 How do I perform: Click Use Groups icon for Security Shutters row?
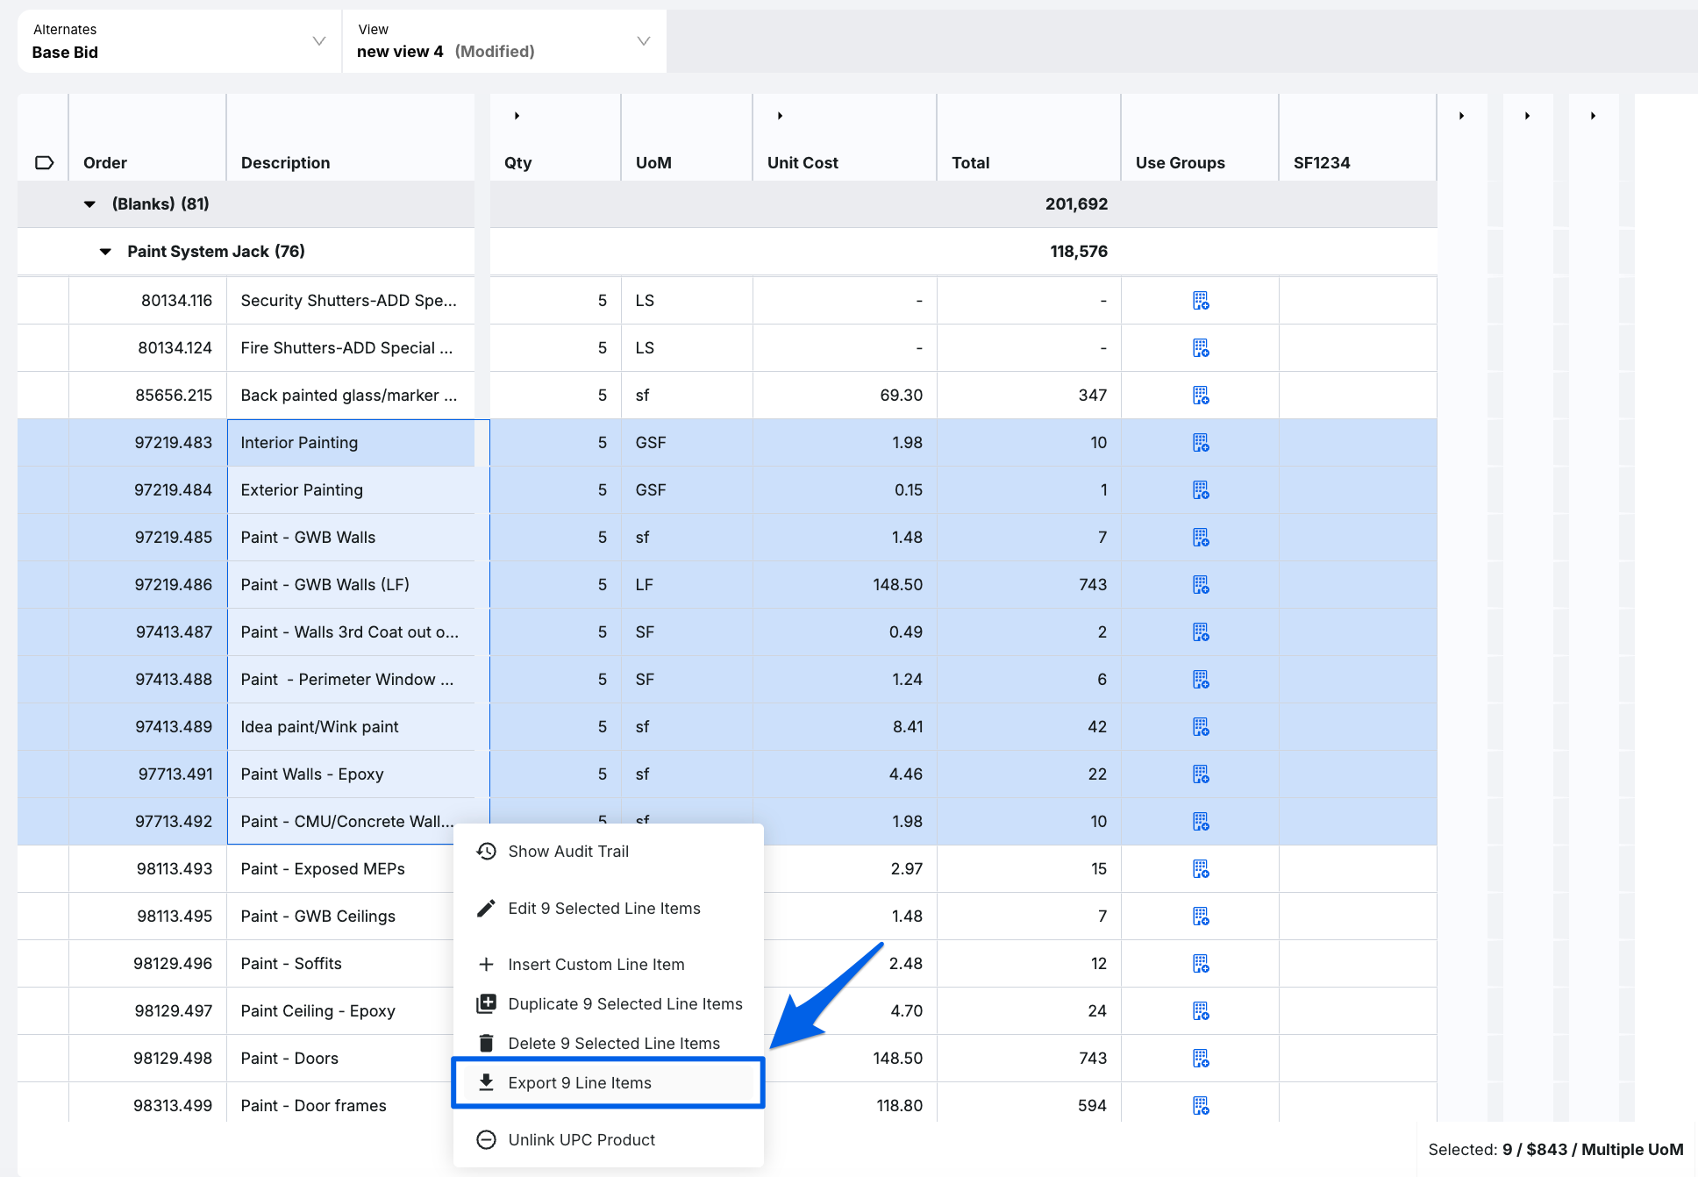click(1201, 301)
